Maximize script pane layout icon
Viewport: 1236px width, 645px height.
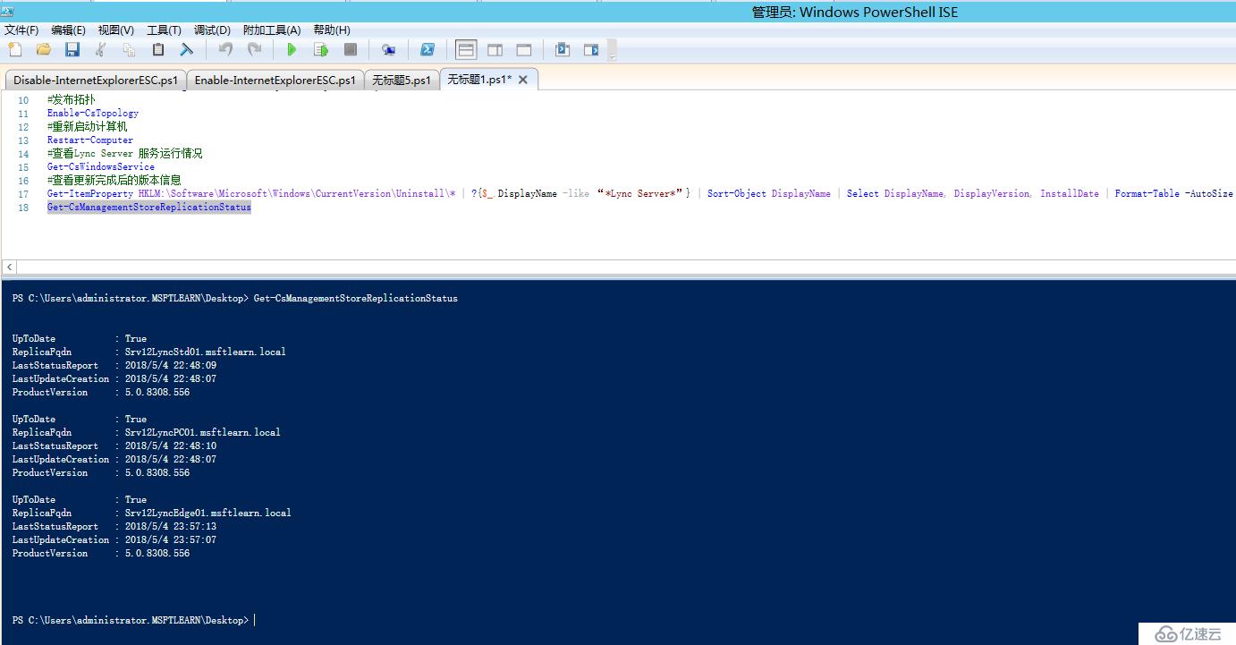coord(524,50)
